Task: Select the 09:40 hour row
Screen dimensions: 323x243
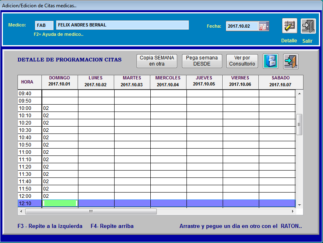Action: [x=156, y=94]
